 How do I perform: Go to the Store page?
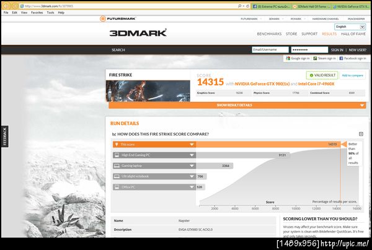pyautogui.click(x=291, y=34)
